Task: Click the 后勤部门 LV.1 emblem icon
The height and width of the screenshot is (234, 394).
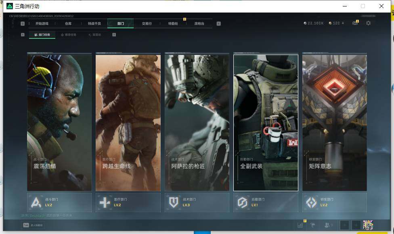Action: coord(243,202)
